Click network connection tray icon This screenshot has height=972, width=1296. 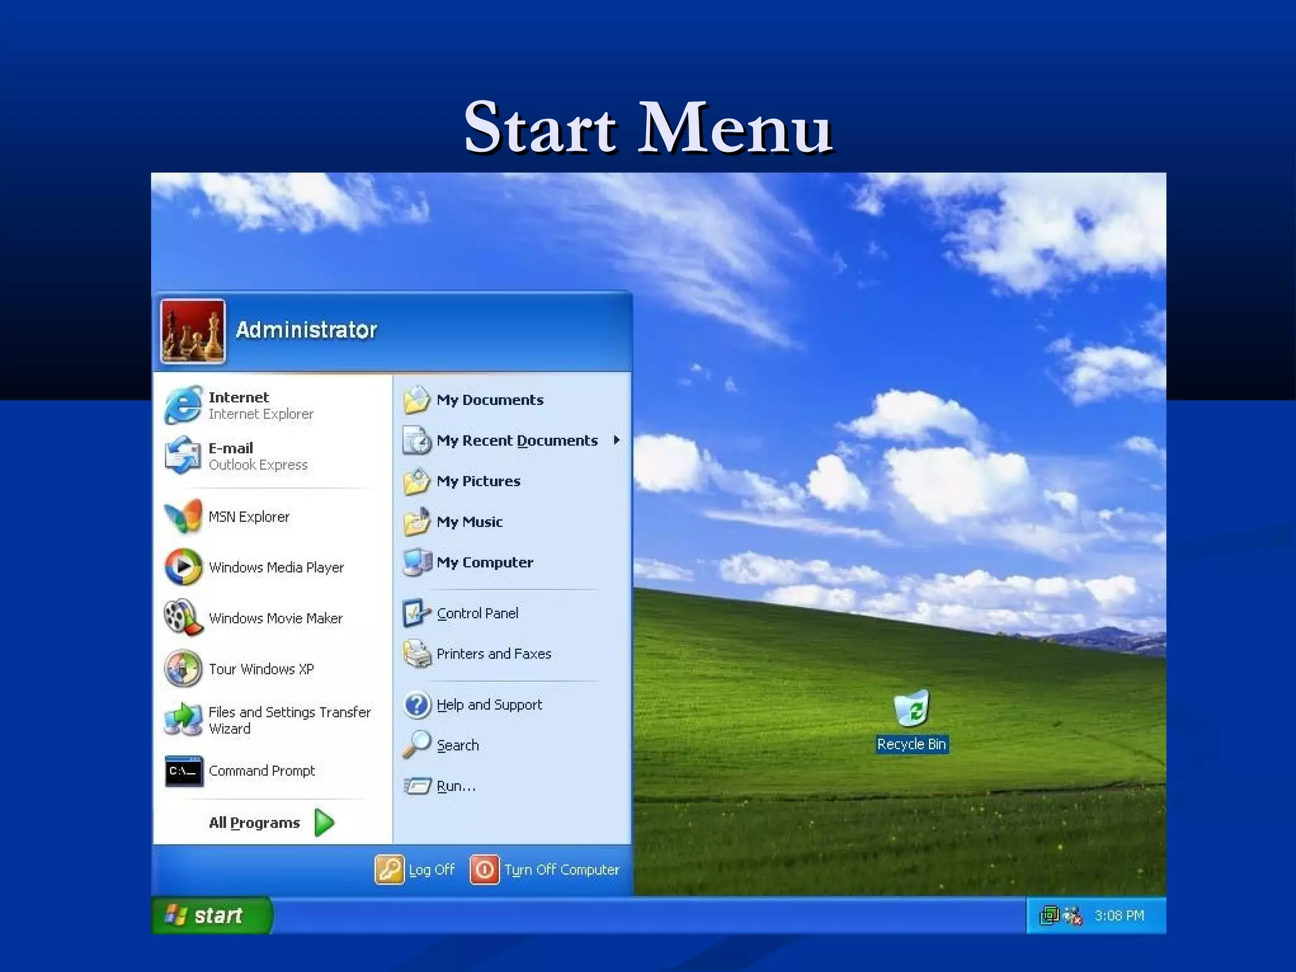(1049, 915)
